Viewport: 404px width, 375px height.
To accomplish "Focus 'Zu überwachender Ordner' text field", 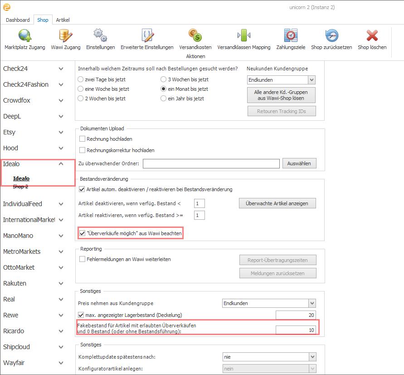I will (211, 164).
